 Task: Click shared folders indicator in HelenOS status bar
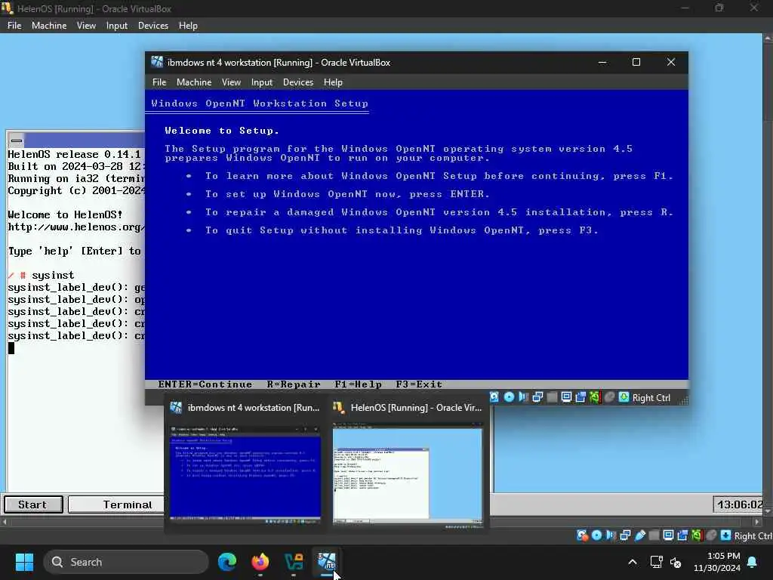pos(654,535)
